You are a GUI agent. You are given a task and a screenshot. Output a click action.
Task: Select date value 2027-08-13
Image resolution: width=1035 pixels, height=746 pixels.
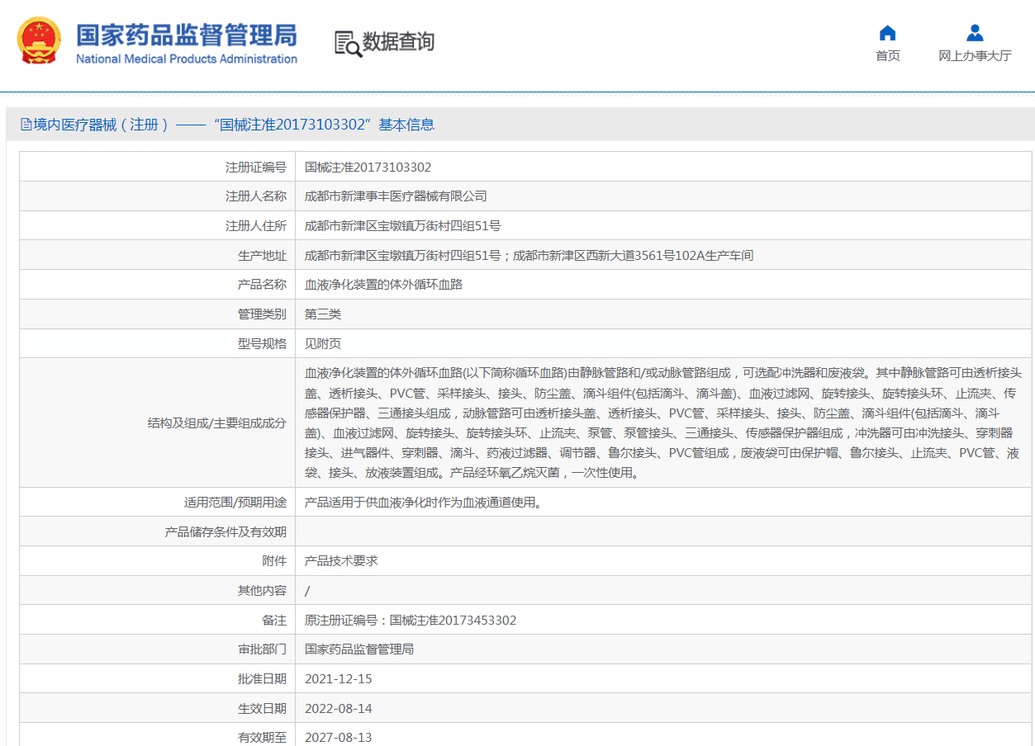339,738
